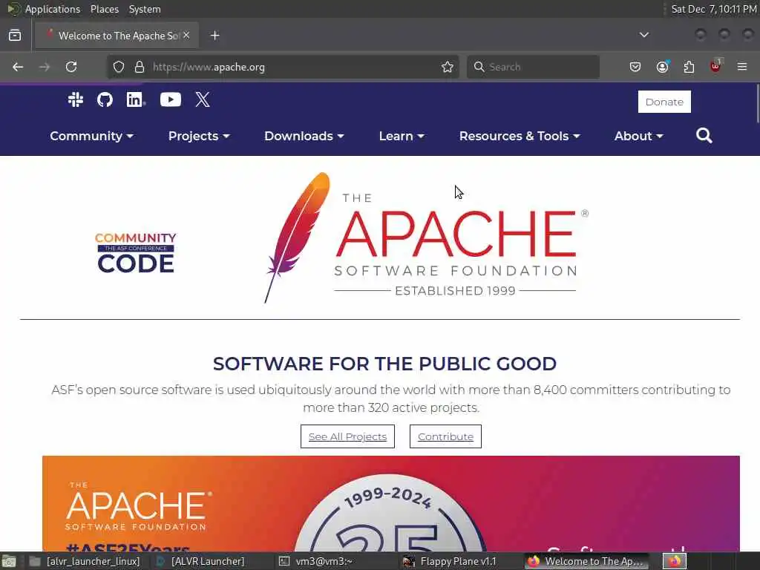
Task: Click the browser Search field
Action: [533, 67]
